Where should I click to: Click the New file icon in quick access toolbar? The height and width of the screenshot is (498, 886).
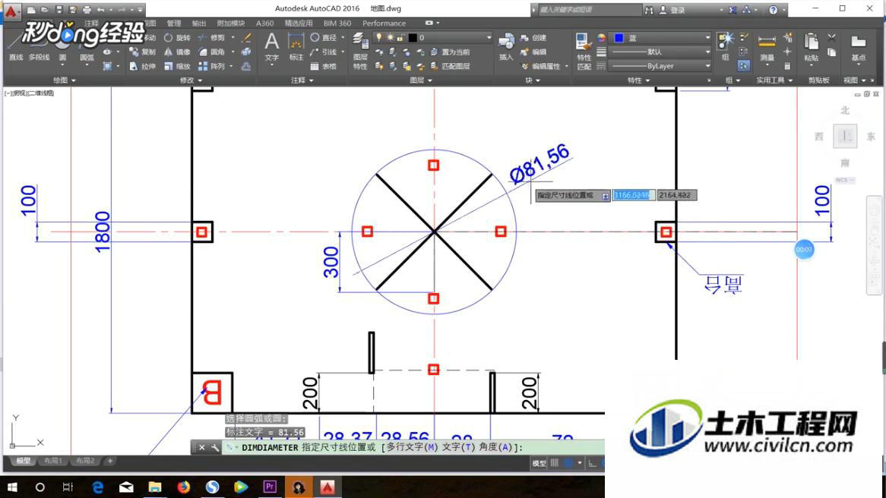coord(32,10)
